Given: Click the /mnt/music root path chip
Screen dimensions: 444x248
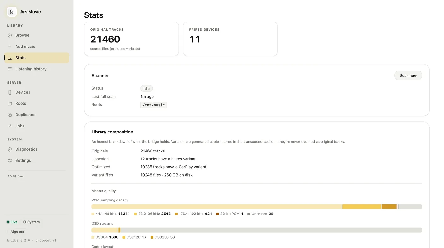Looking at the screenshot, I should pos(153,105).
